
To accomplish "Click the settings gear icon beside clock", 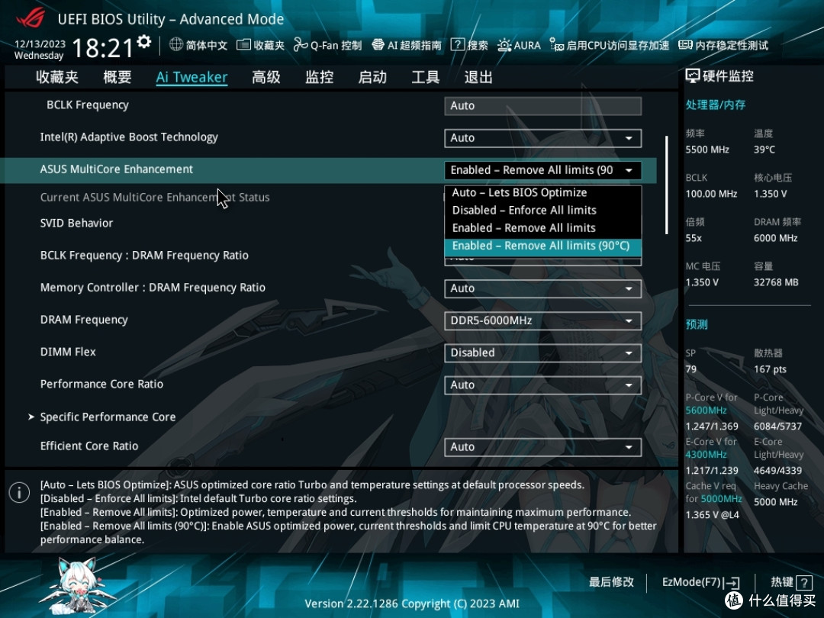I will pyautogui.click(x=144, y=42).
